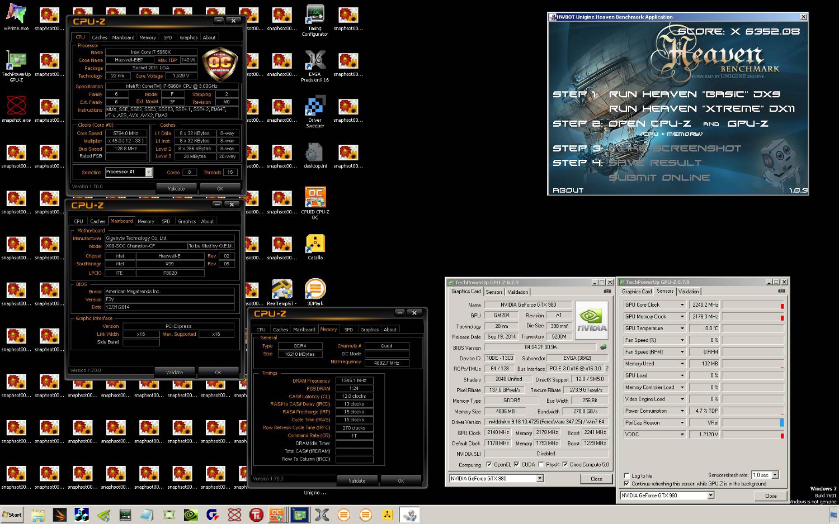Image resolution: width=839 pixels, height=524 pixels.
Task: Launch the 3DMark desktop icon
Action: point(315,293)
